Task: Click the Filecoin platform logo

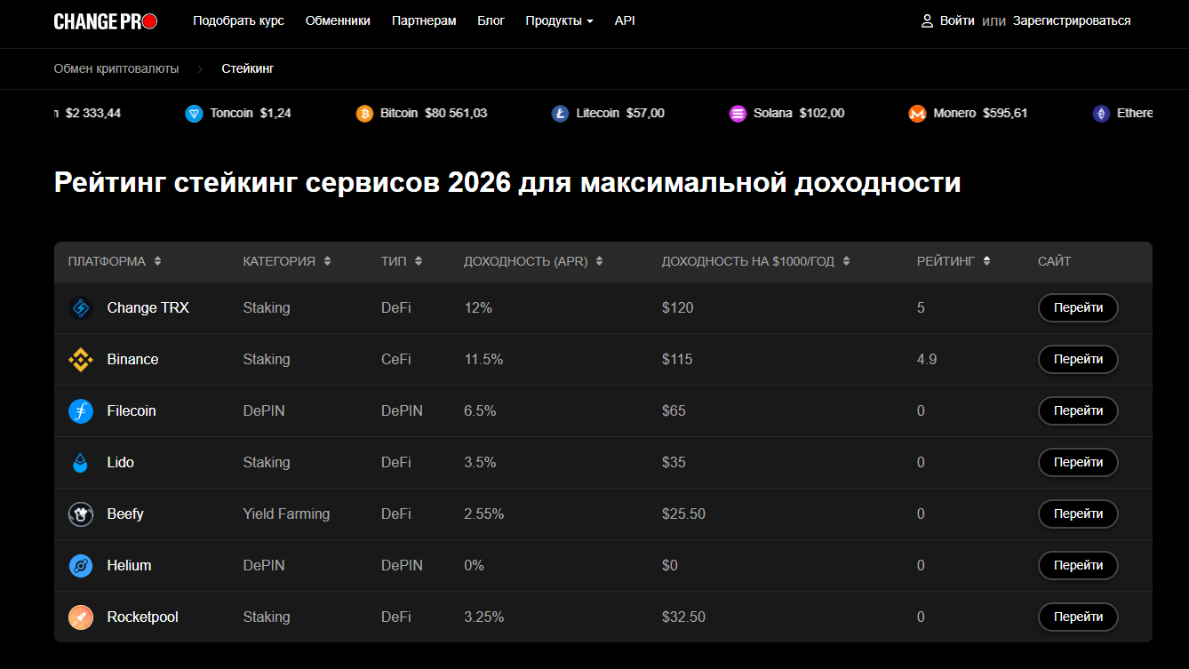Action: click(81, 411)
